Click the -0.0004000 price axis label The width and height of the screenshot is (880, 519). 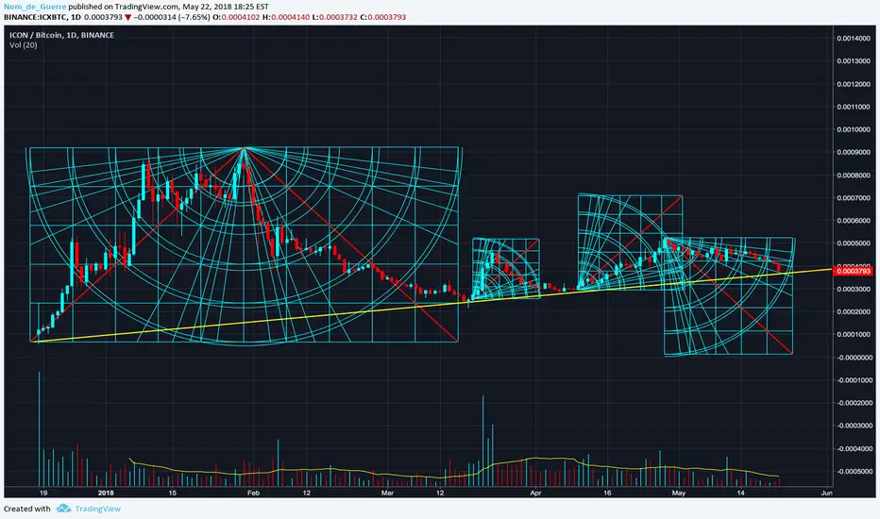point(853,449)
